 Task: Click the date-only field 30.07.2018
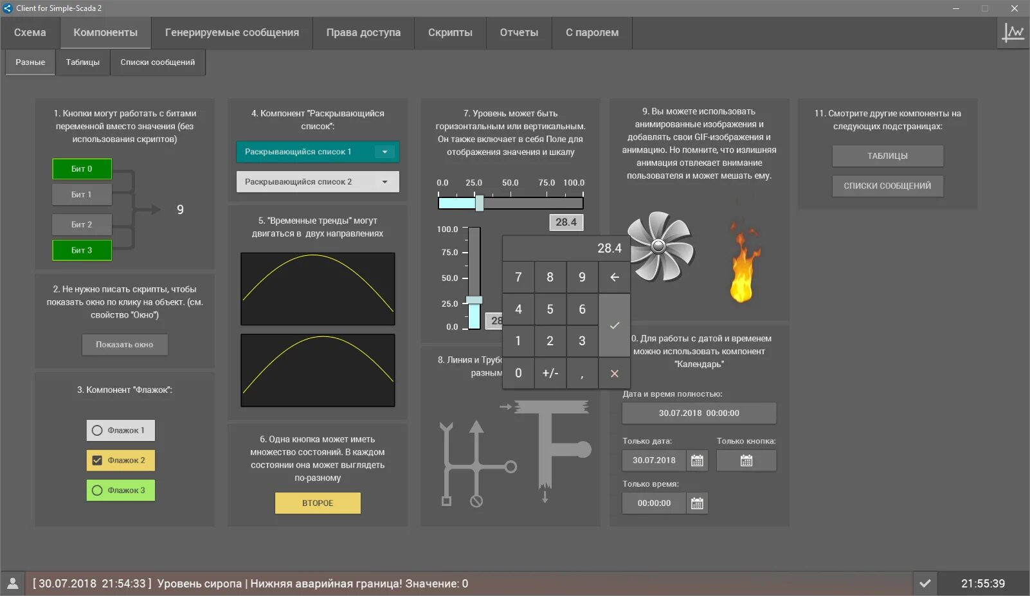pos(654,460)
